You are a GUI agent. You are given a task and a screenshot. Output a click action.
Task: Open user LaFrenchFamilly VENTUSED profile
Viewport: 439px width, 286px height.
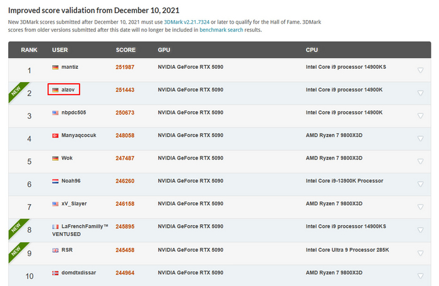click(80, 230)
